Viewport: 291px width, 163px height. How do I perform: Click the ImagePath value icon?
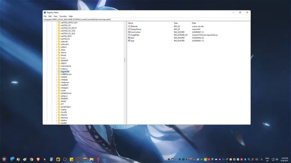[129, 35]
